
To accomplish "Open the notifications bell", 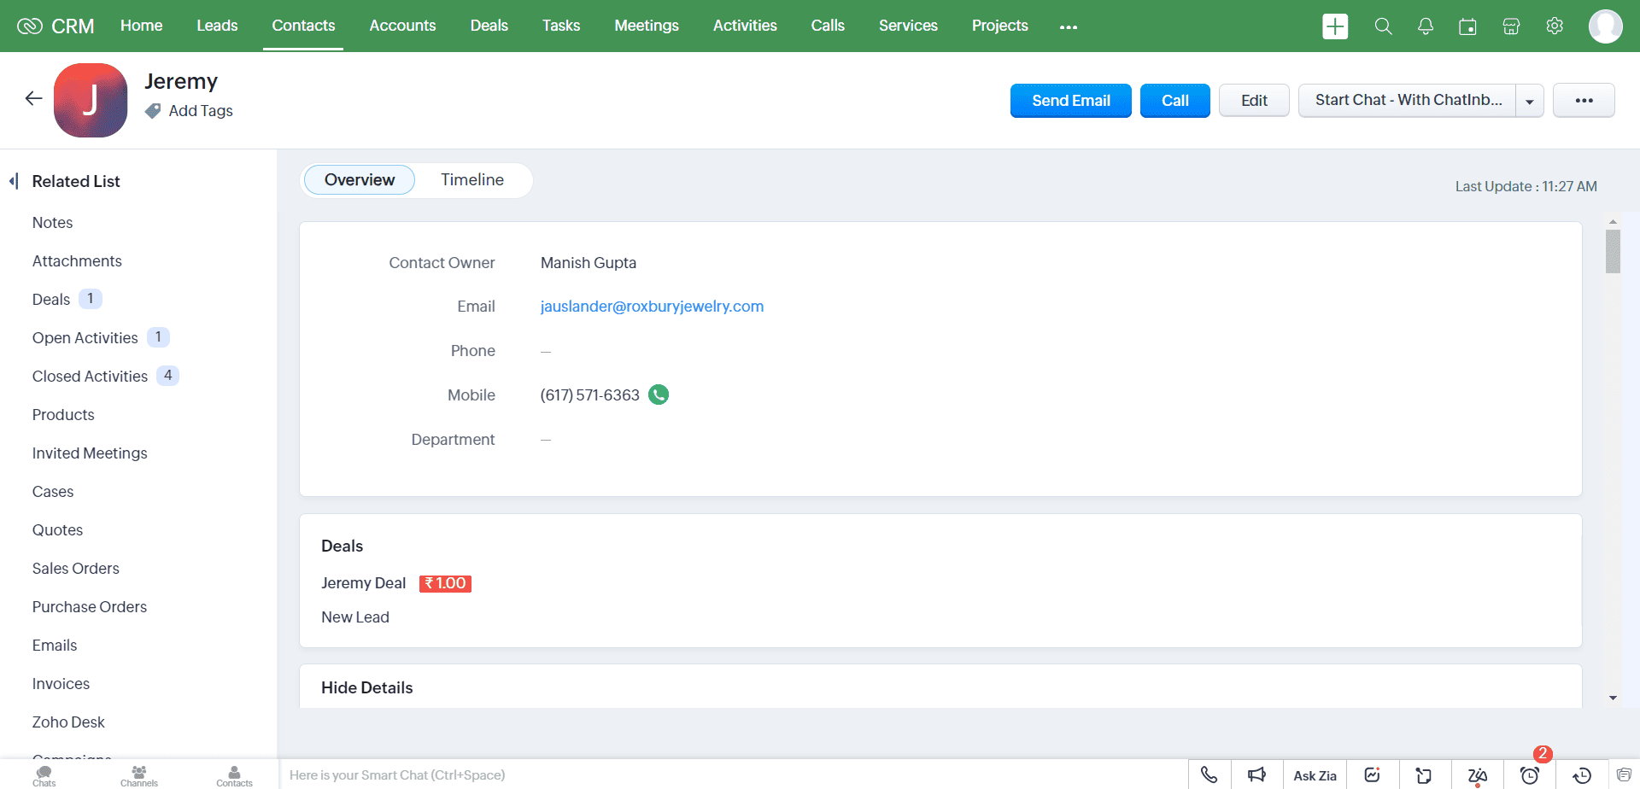I will 1426,26.
